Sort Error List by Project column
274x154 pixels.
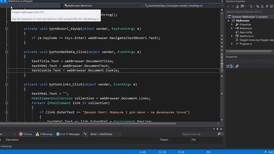click(x=164, y=140)
